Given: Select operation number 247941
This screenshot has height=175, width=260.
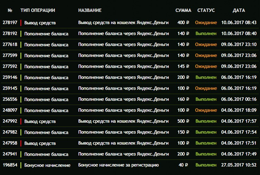Looking at the screenshot, I should pos(10,154).
